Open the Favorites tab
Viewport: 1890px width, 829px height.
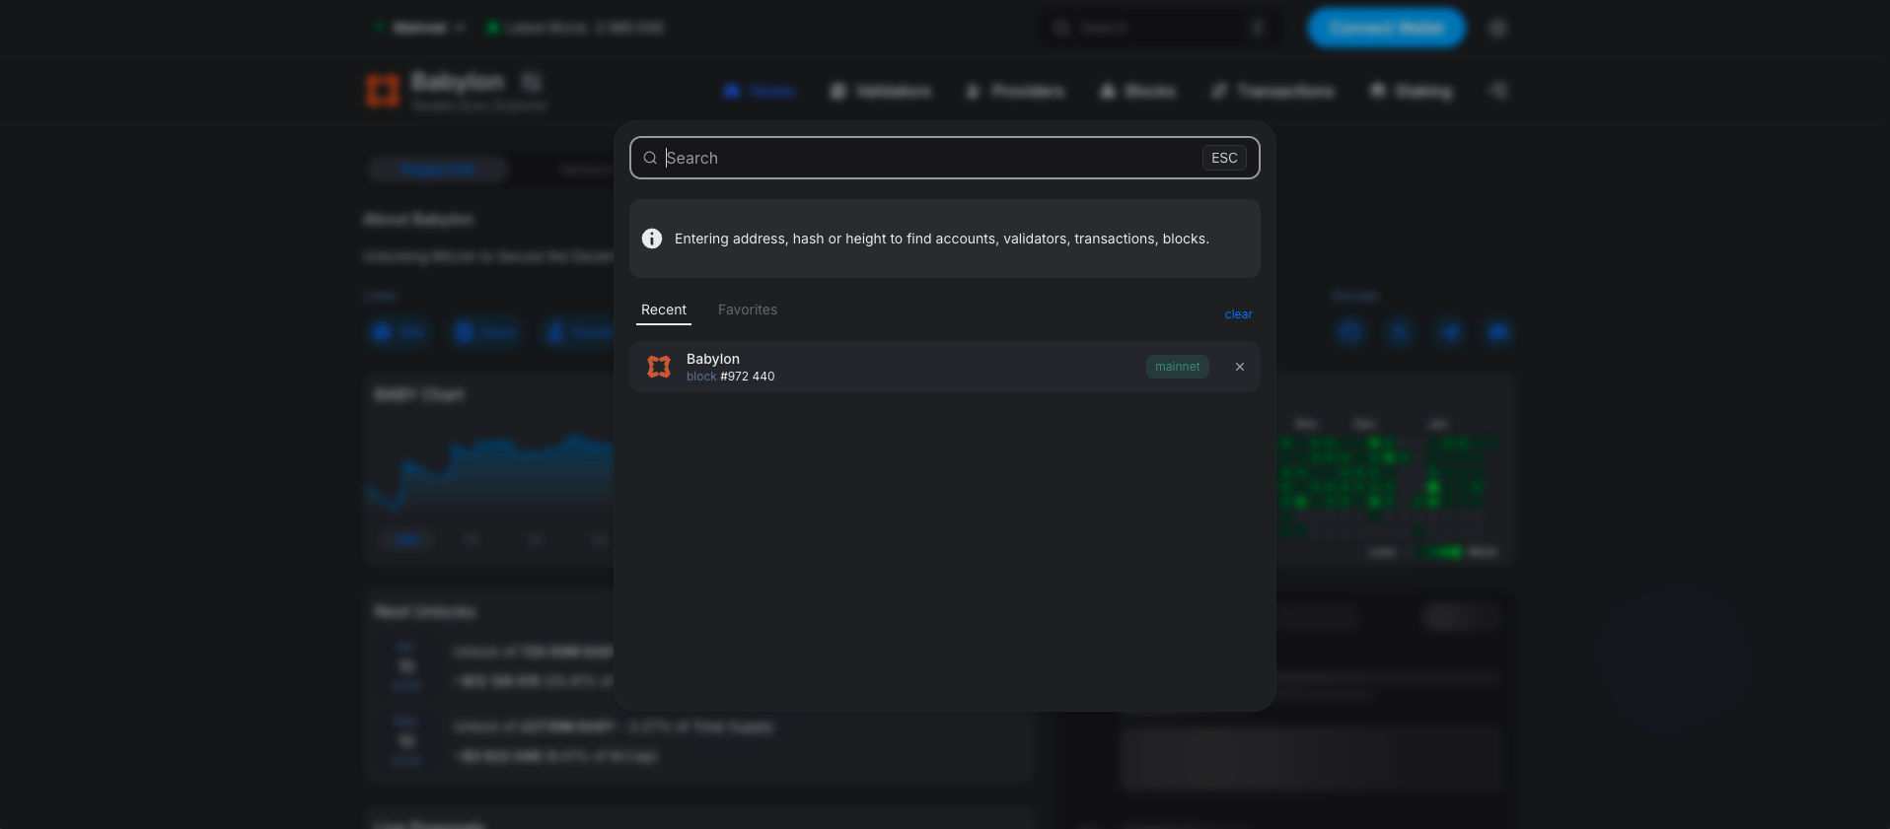pyautogui.click(x=748, y=311)
